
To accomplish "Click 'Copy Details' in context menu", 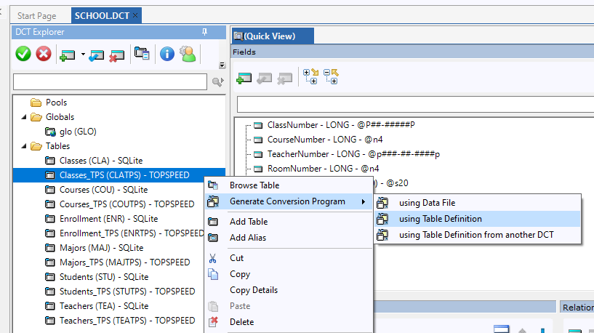I will point(254,290).
